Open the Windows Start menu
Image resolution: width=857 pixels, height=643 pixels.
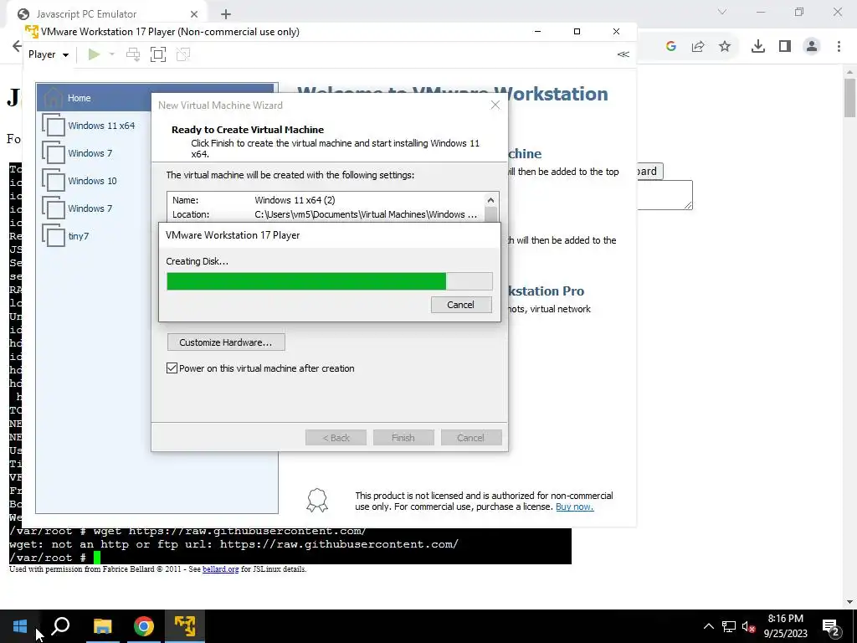pyautogui.click(x=20, y=626)
